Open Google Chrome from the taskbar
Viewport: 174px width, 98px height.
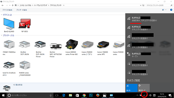(x=84, y=95)
